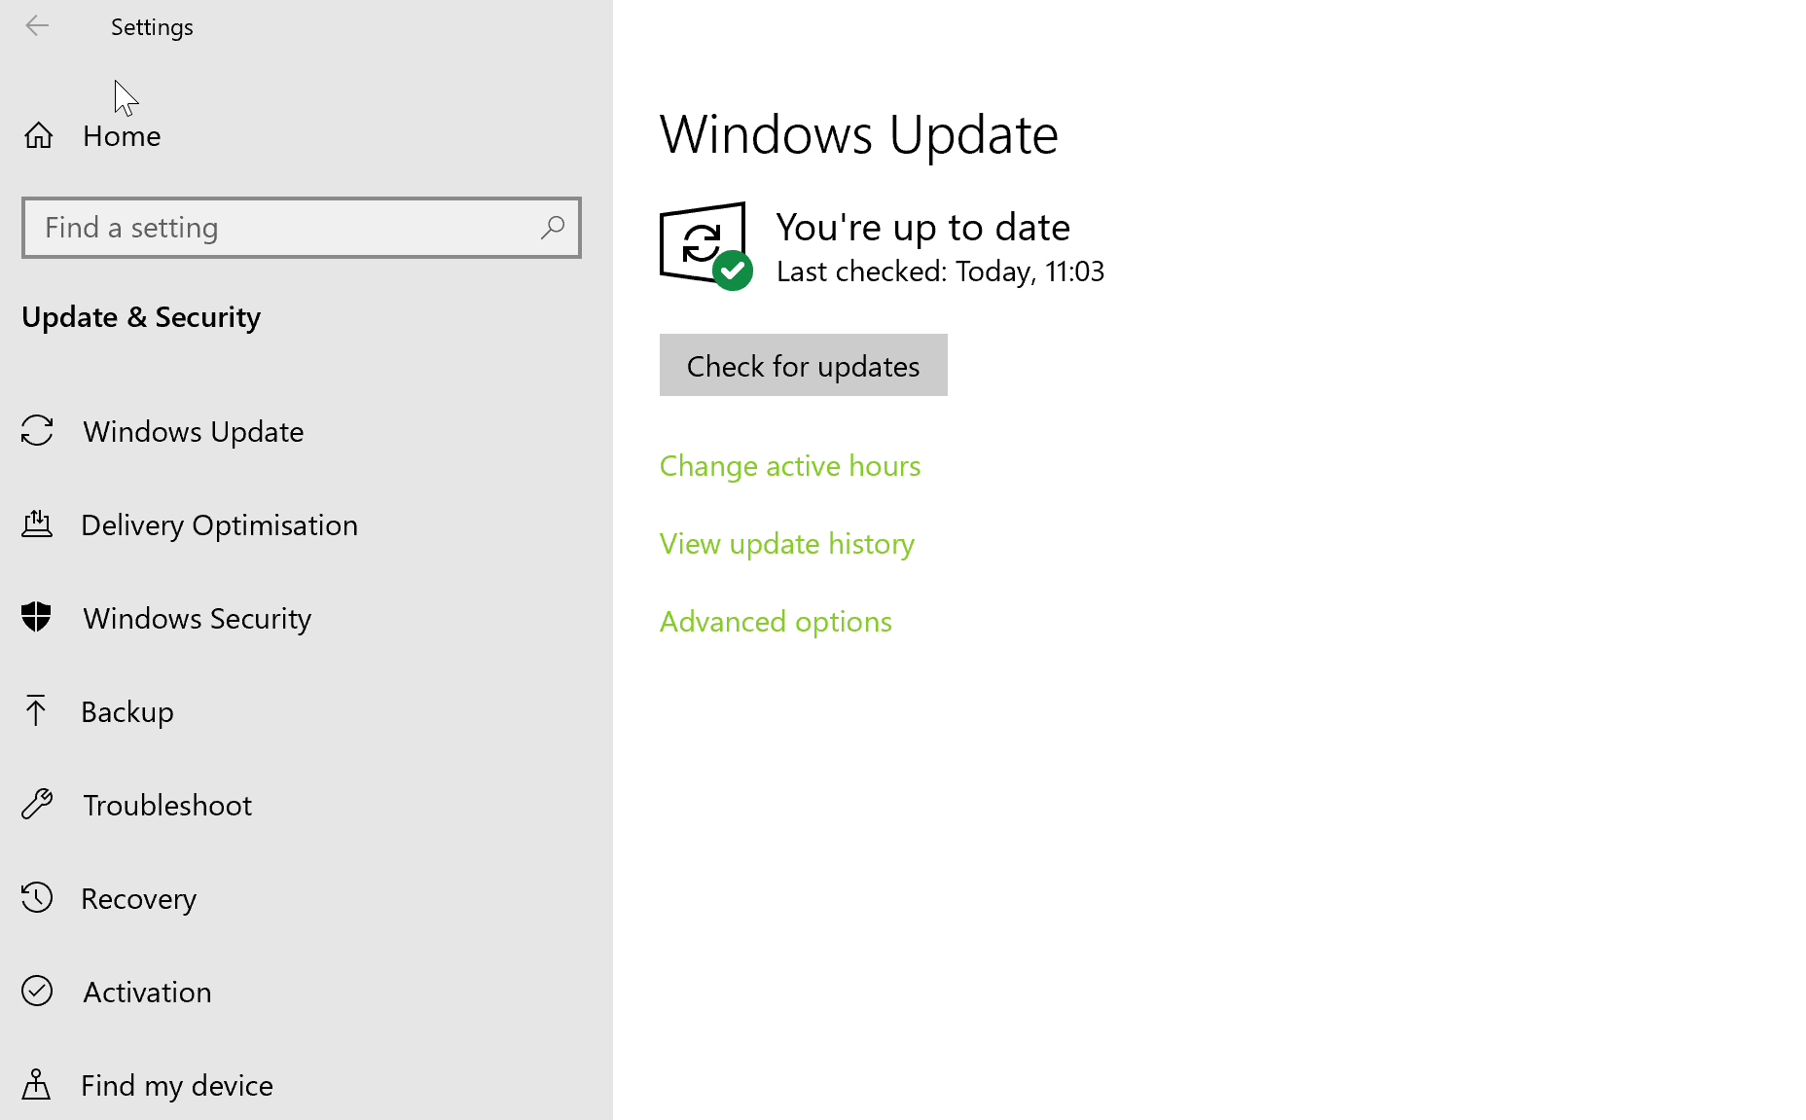Screen dimensions: 1806x1120
Task: Click the Activation checkmark icon
Action: [37, 992]
